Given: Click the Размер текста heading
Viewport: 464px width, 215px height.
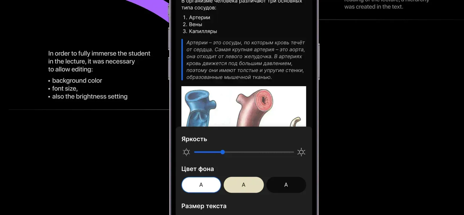Looking at the screenshot, I should point(204,206).
